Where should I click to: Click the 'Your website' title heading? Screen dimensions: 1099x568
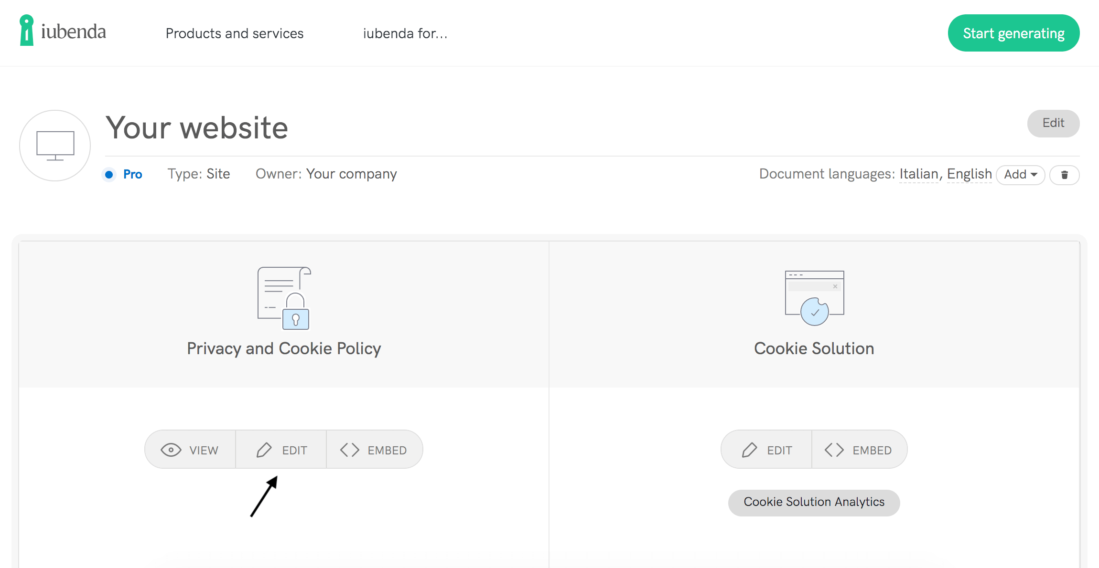pos(196,127)
